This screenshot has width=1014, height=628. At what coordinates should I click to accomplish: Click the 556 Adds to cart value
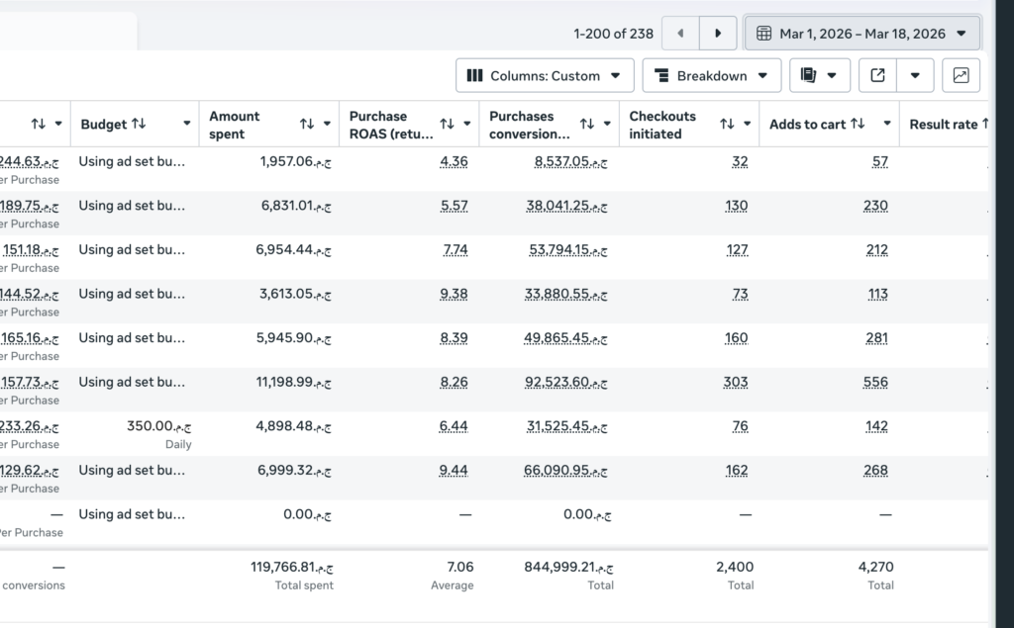coord(875,383)
